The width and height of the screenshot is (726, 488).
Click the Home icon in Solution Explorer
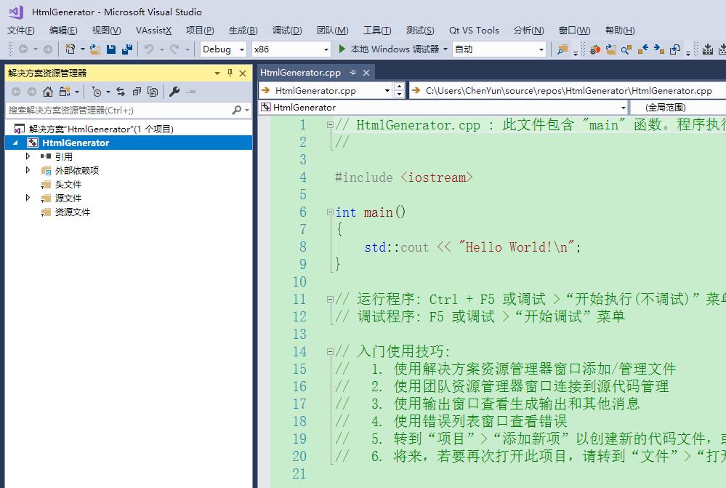pos(48,92)
